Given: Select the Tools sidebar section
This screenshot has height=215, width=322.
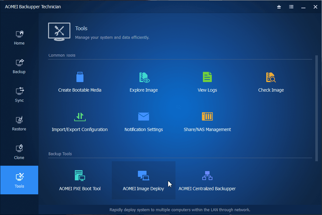Looking at the screenshot, I should pyautogui.click(x=19, y=180).
